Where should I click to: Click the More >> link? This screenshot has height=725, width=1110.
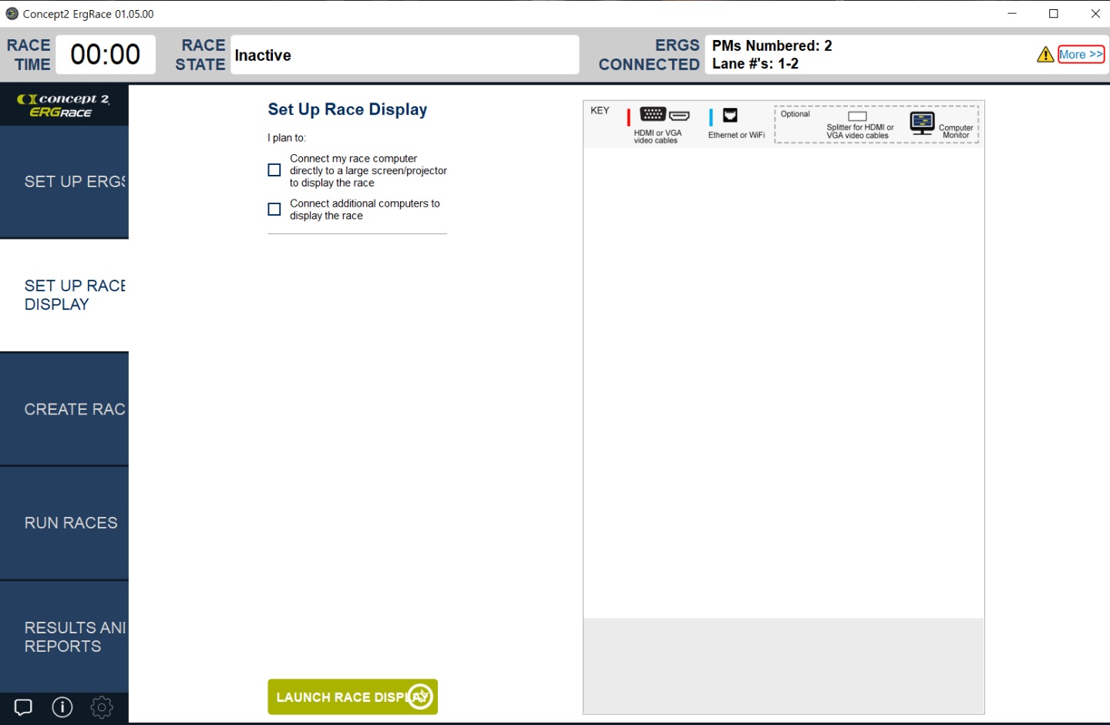tap(1081, 54)
